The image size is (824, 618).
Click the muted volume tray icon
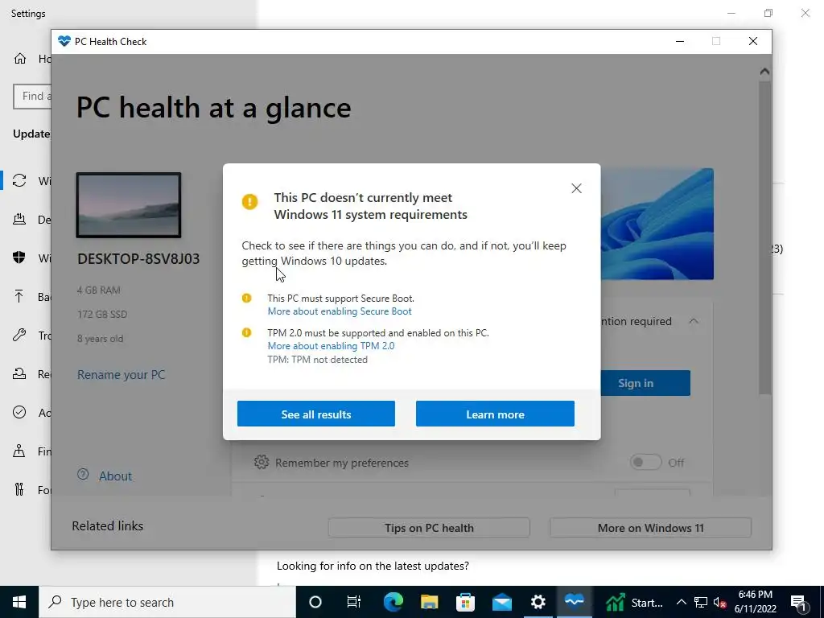720,602
